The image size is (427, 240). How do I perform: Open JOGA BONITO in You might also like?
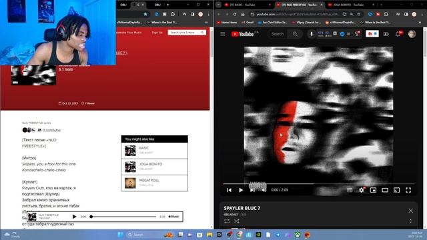click(154, 167)
